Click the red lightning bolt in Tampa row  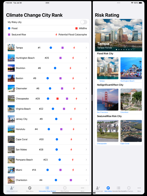[74, 48]
